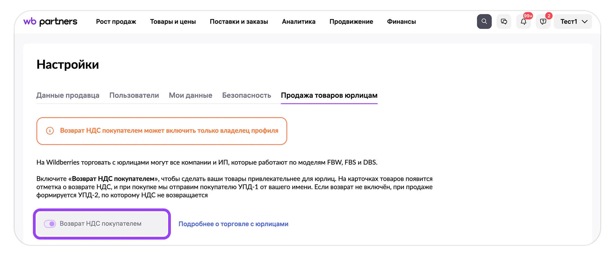Open the Рост продаж menu
This screenshot has width=614, height=256.
click(116, 22)
